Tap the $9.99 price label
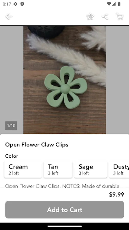This screenshot has width=129, height=230. click(117, 194)
